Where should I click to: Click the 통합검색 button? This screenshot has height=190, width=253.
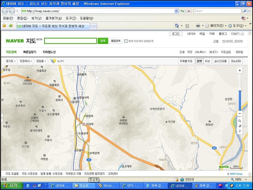click(x=115, y=41)
